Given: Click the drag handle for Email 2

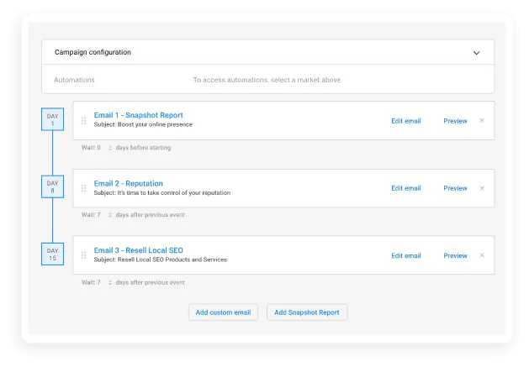Looking at the screenshot, I should point(84,188).
